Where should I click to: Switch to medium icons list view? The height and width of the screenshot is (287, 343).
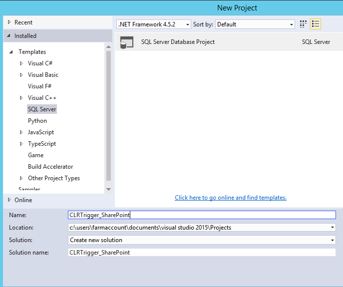(316, 24)
